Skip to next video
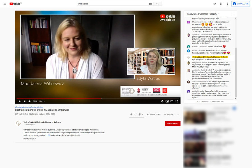Viewport: 252px width, 168px height. (x=25, y=101)
